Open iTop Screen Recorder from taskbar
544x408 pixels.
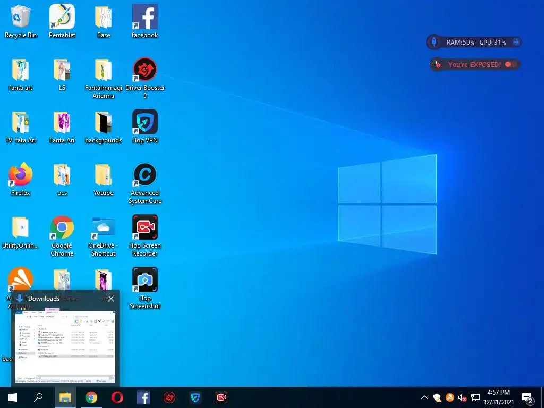pos(222,397)
